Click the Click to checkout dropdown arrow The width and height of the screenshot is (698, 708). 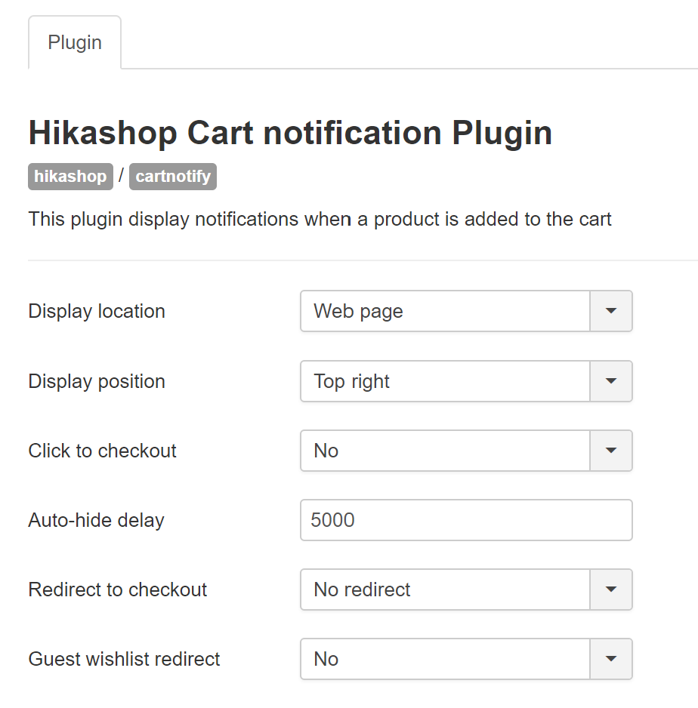611,451
